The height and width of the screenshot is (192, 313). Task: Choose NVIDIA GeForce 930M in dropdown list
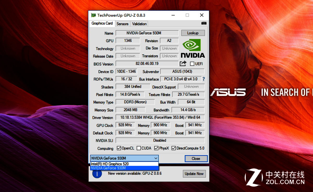coord(109,168)
